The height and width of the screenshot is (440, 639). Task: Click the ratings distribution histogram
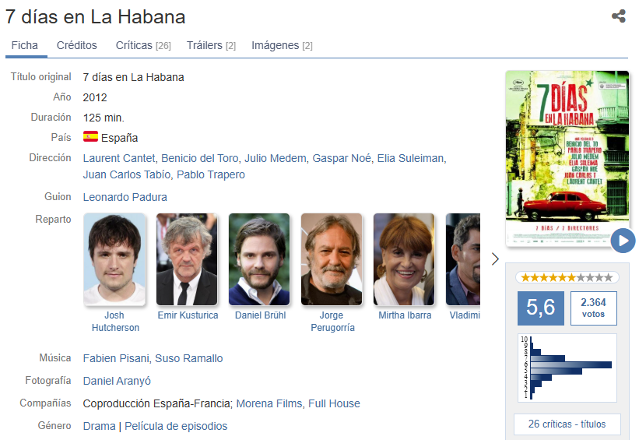tap(567, 368)
